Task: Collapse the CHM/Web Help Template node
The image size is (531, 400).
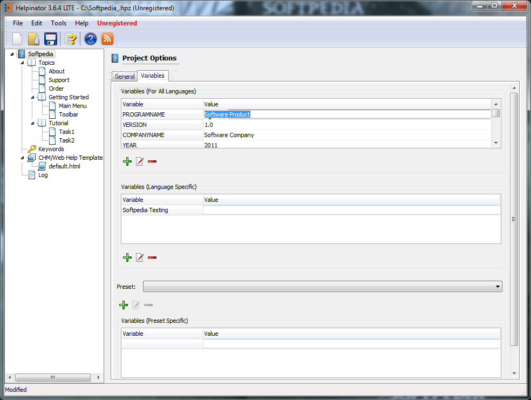Action: 22,158
